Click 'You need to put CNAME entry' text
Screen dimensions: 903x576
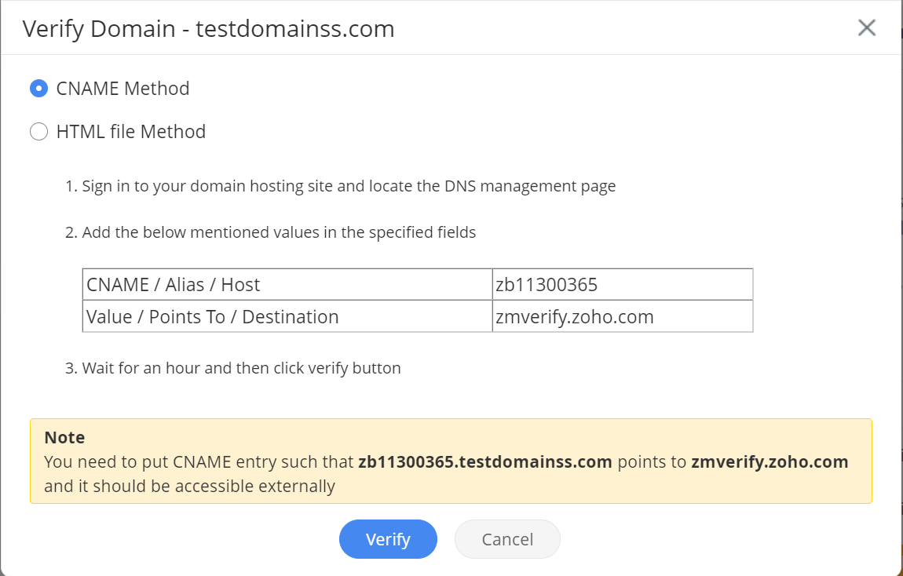[199, 461]
